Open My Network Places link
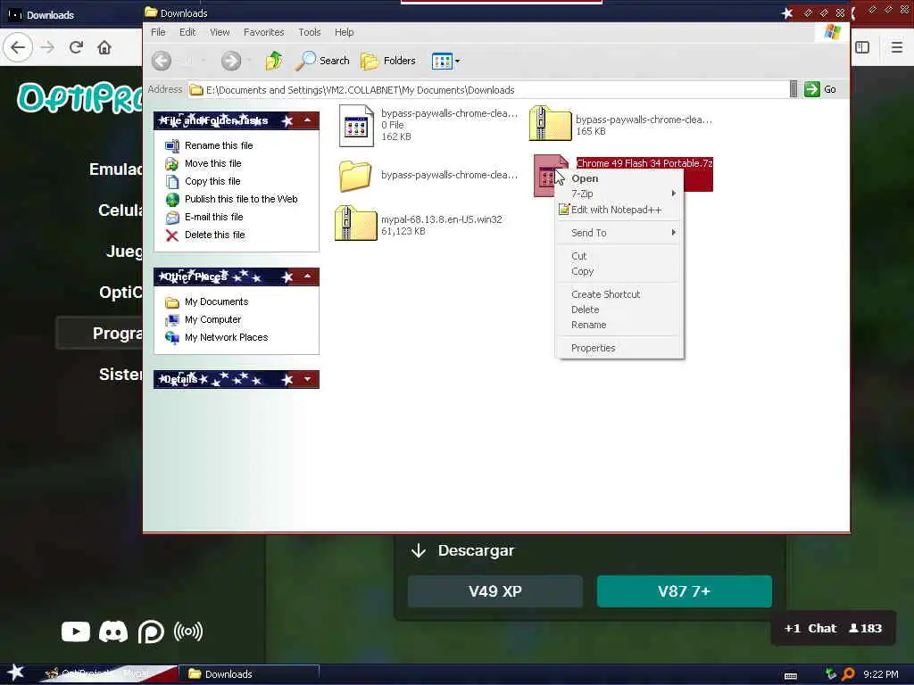Viewport: 914px width, 685px height. 226,337
